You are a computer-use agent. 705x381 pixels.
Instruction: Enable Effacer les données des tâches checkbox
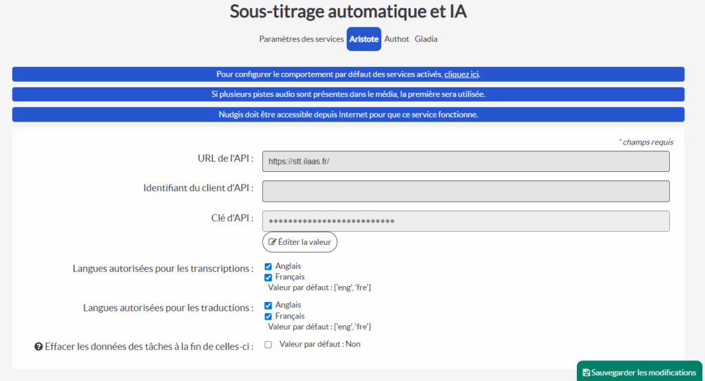coord(268,345)
